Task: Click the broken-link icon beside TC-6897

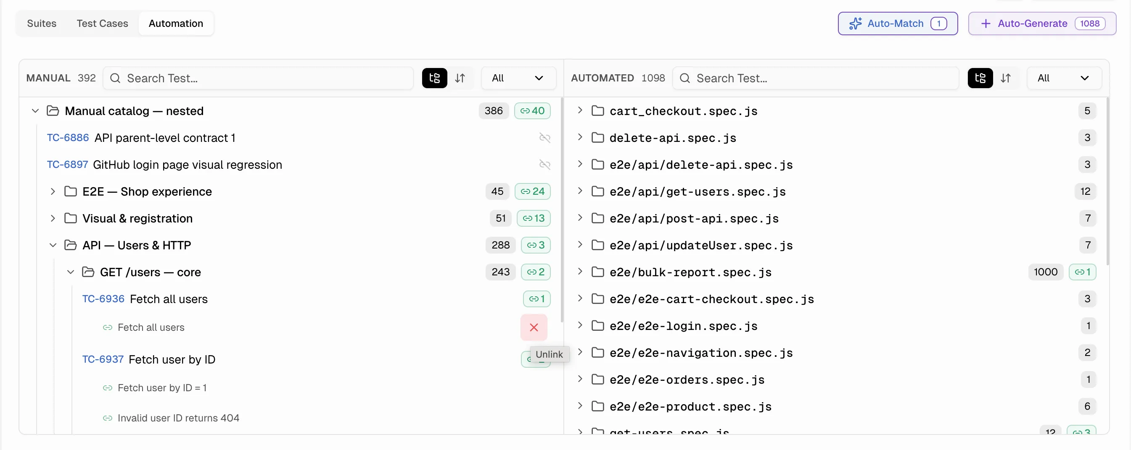Action: pyautogui.click(x=545, y=165)
